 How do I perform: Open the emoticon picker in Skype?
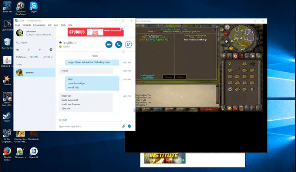129,126
